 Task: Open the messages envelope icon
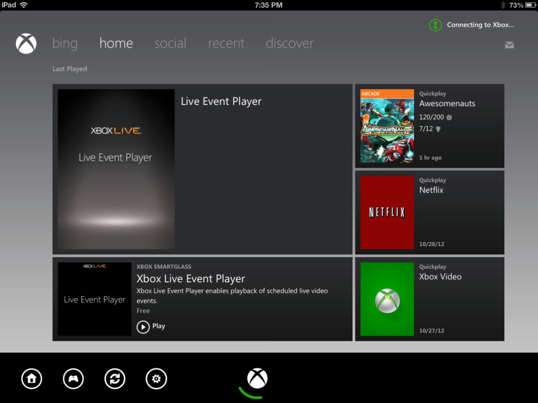click(509, 45)
